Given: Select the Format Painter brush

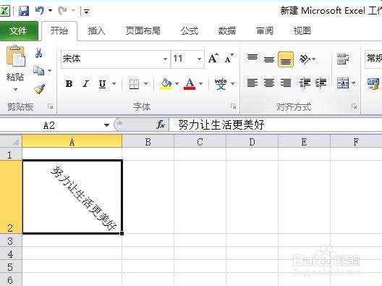Looking at the screenshot, I should [x=39, y=89].
